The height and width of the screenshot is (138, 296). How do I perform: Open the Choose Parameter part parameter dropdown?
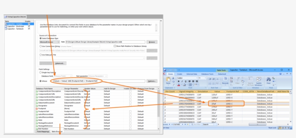[98, 76]
